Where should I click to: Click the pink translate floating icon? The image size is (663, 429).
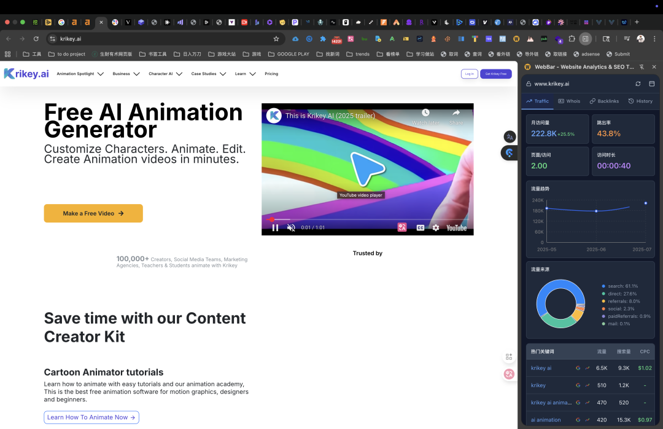(x=509, y=374)
